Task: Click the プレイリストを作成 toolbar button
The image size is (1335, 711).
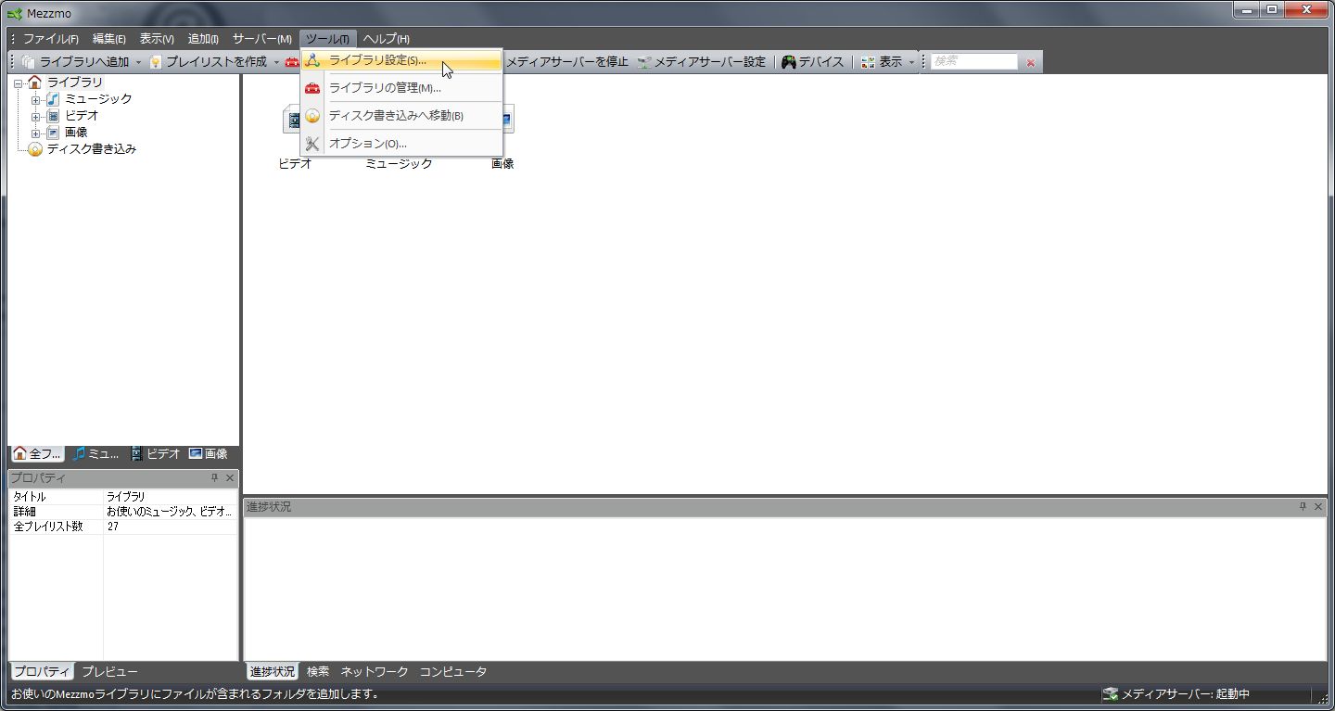Action: coord(209,62)
